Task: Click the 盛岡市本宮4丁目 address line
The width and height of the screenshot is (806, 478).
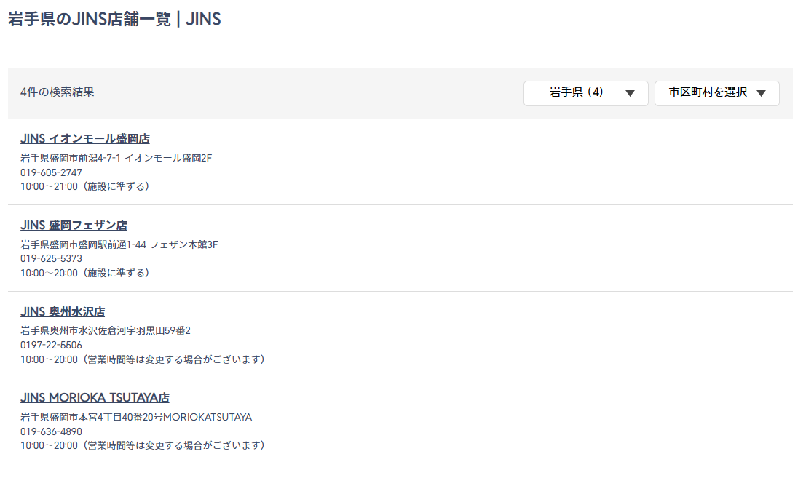Action: [x=135, y=418]
